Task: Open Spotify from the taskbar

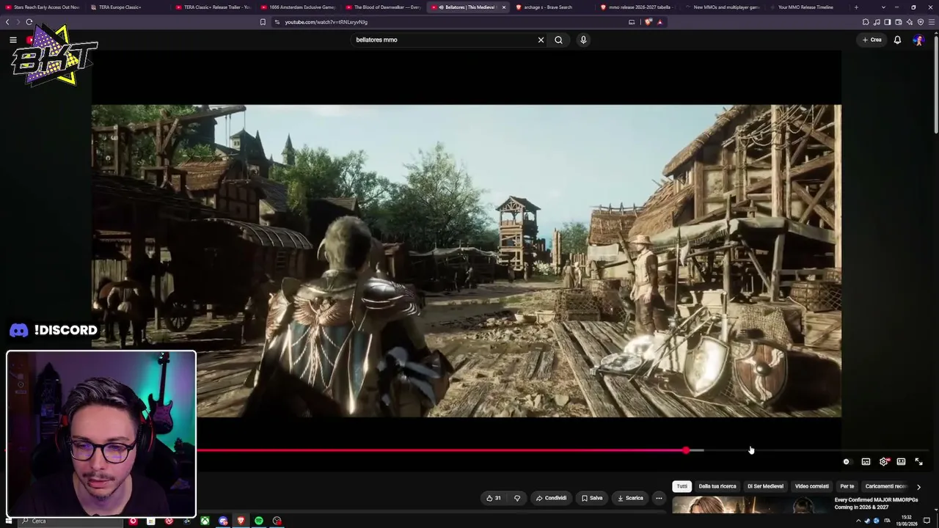Action: pyautogui.click(x=259, y=521)
